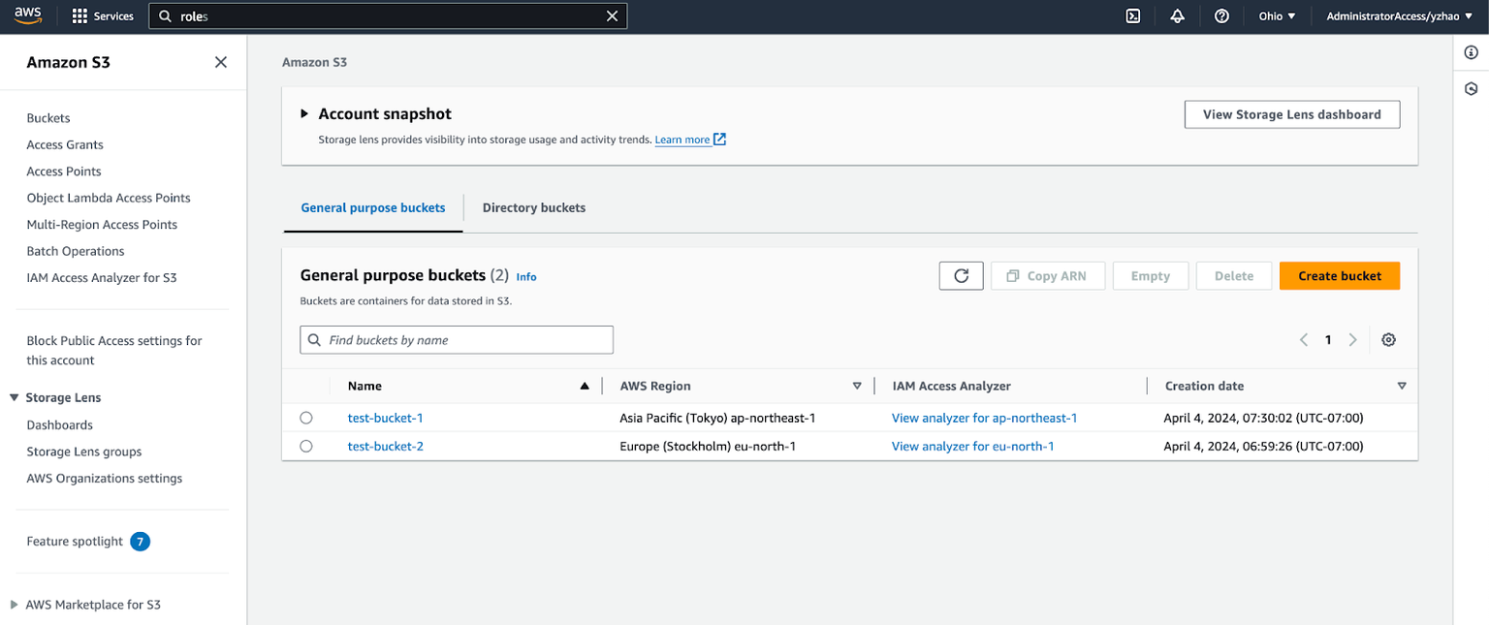The image size is (1489, 625).
Task: Click the Learn more link
Action: [690, 140]
